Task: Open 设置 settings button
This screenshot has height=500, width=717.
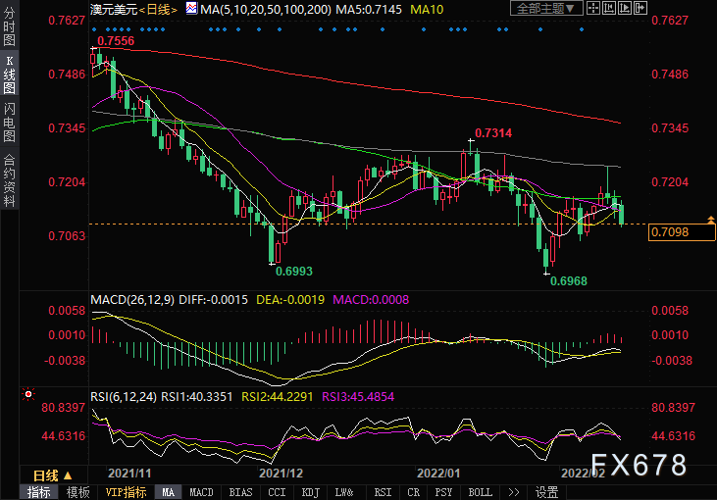Action: coord(547,492)
